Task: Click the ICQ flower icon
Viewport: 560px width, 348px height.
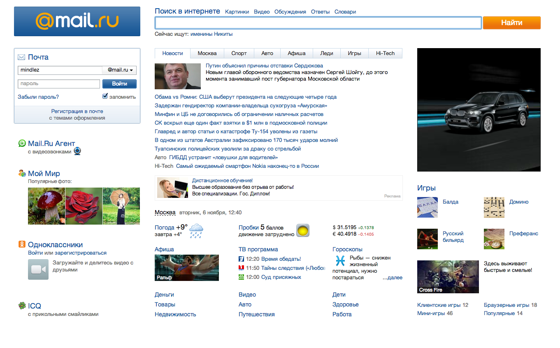Action: (22, 306)
